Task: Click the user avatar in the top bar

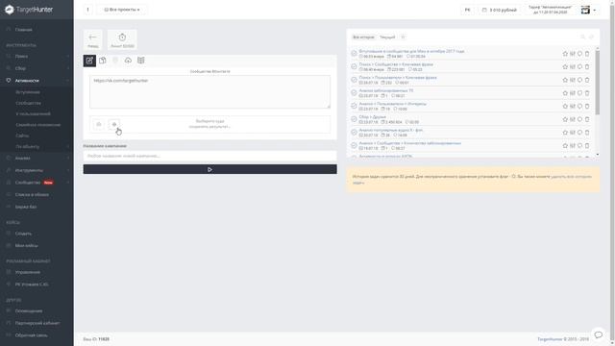Action: click(585, 10)
